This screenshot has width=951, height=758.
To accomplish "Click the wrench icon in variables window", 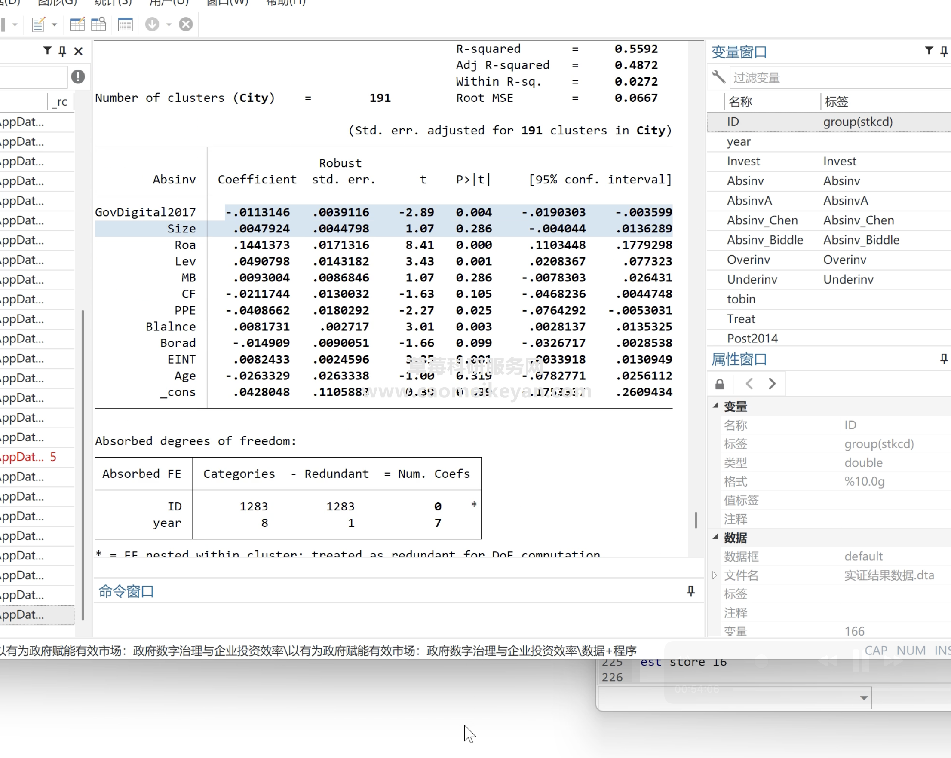I will pos(718,77).
